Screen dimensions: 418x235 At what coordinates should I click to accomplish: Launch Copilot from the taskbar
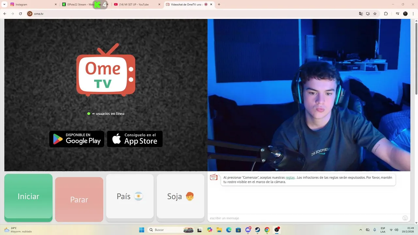click(x=209, y=230)
